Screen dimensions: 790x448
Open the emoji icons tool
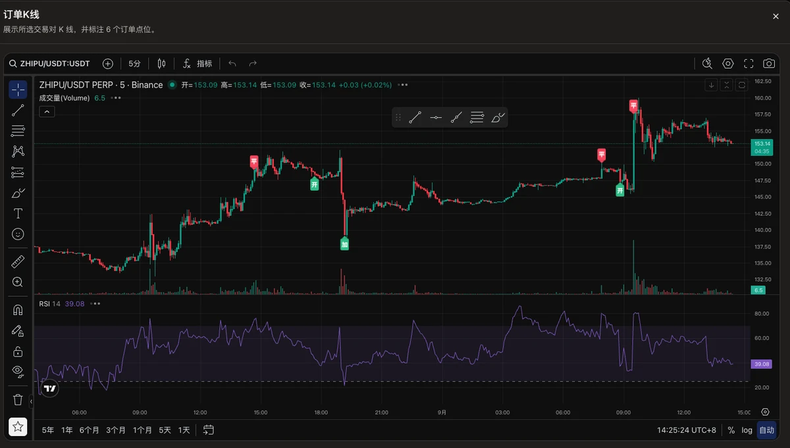pyautogui.click(x=18, y=234)
